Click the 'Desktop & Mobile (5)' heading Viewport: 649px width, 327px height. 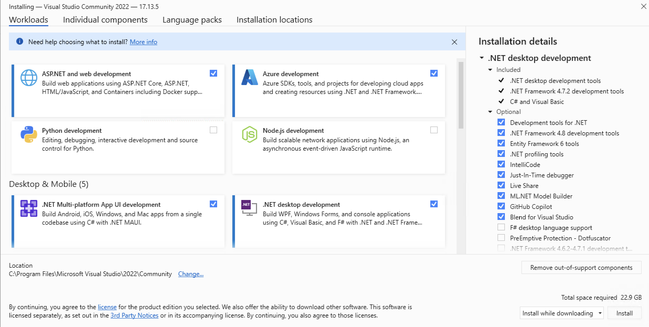point(49,184)
